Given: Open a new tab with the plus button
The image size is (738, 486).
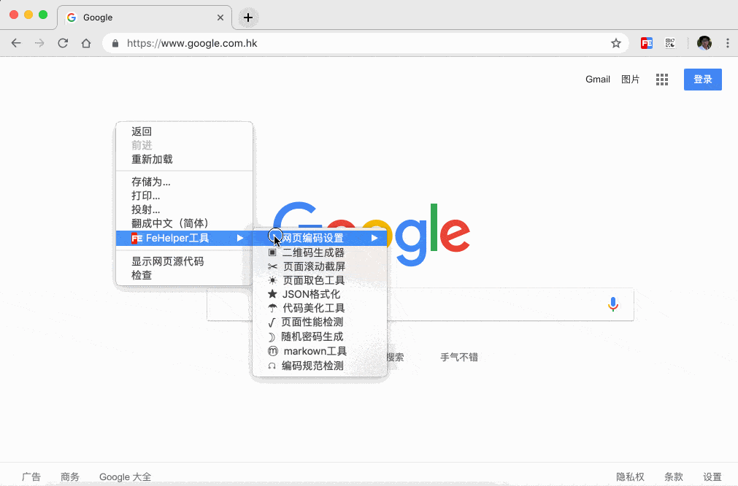Looking at the screenshot, I should tap(248, 18).
